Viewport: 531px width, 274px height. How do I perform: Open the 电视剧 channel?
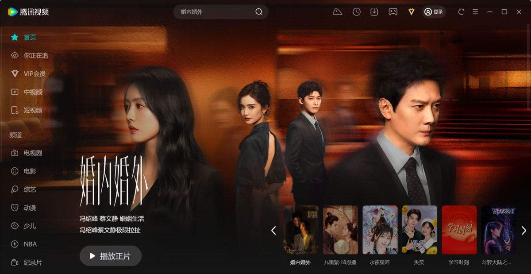tap(33, 153)
